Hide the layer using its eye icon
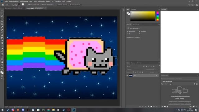 pos(127,76)
